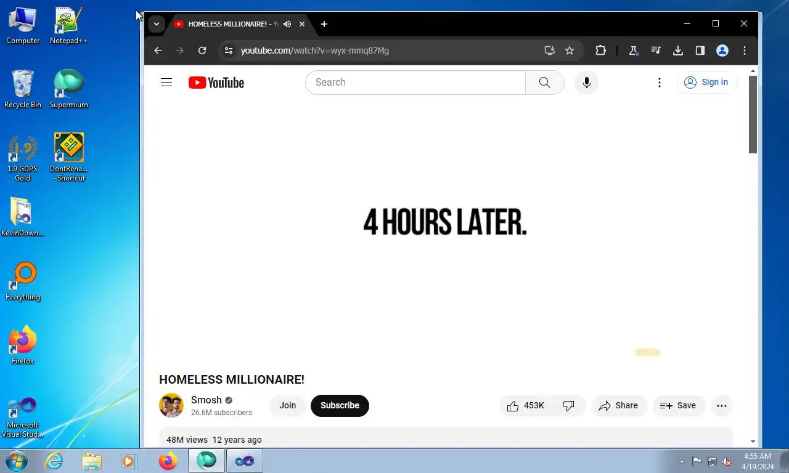Open the YouTube hamburger guide menu

pos(166,83)
